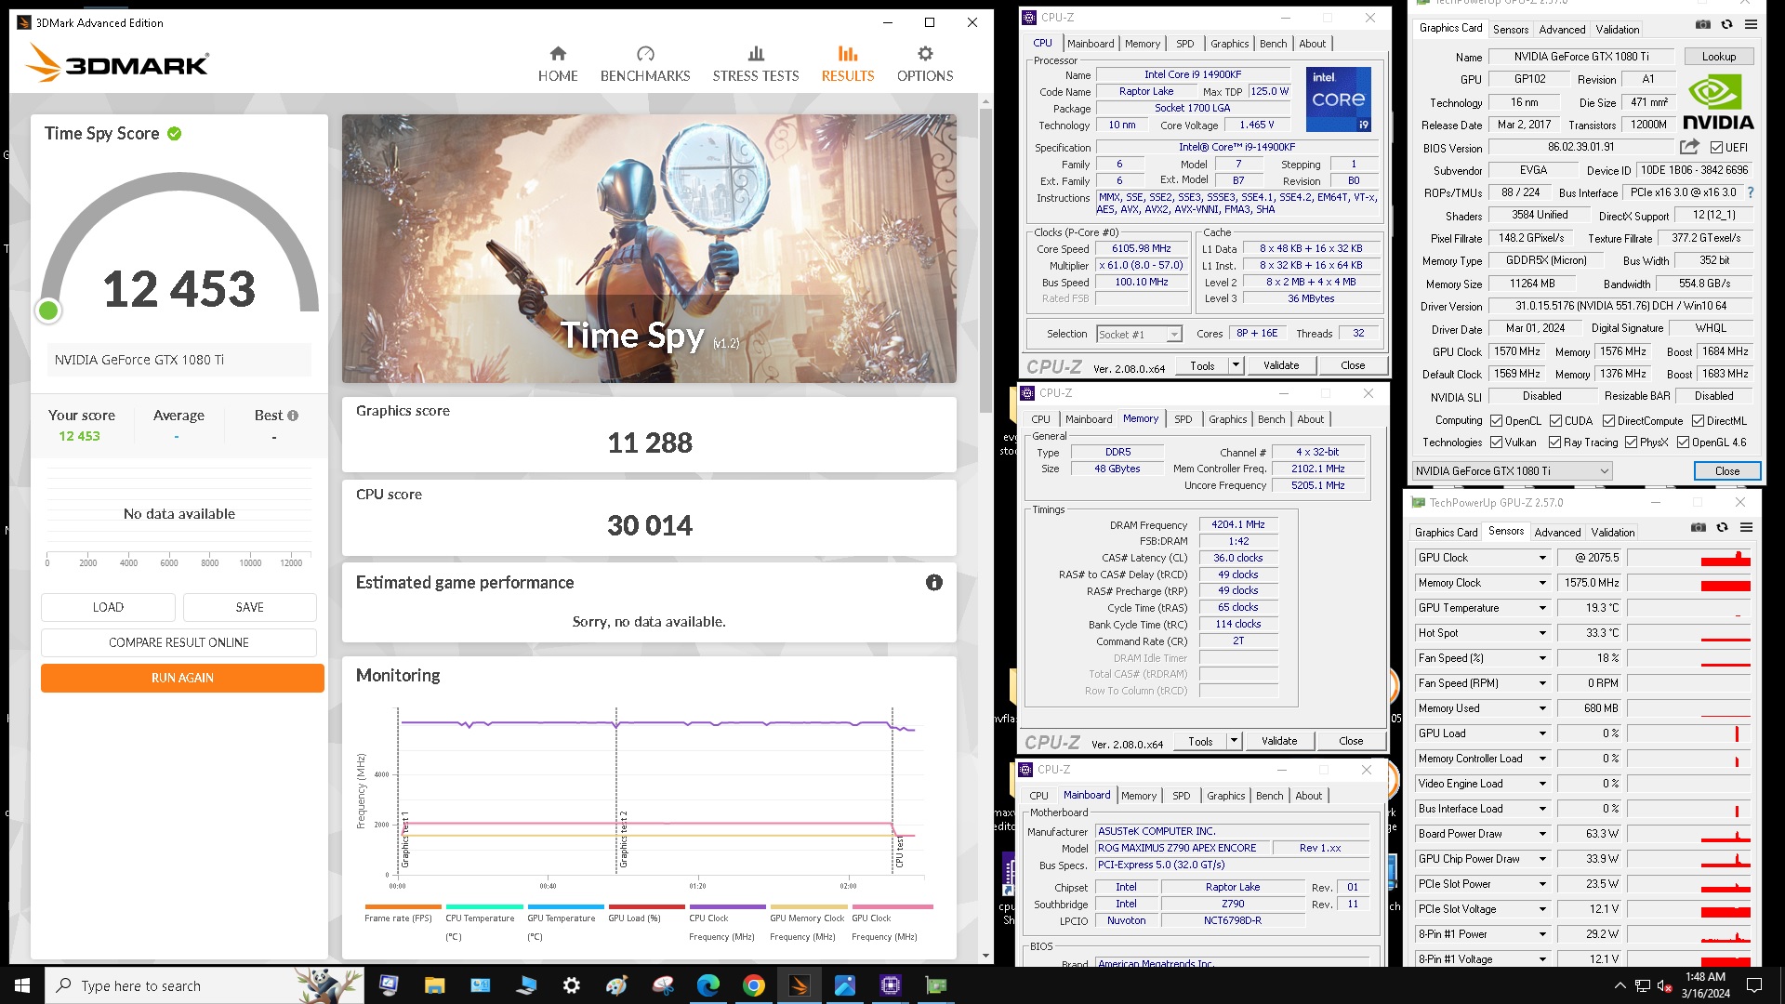The height and width of the screenshot is (1004, 1785).
Task: Open the notification center icon in the taskbar
Action: pyautogui.click(x=1754, y=985)
